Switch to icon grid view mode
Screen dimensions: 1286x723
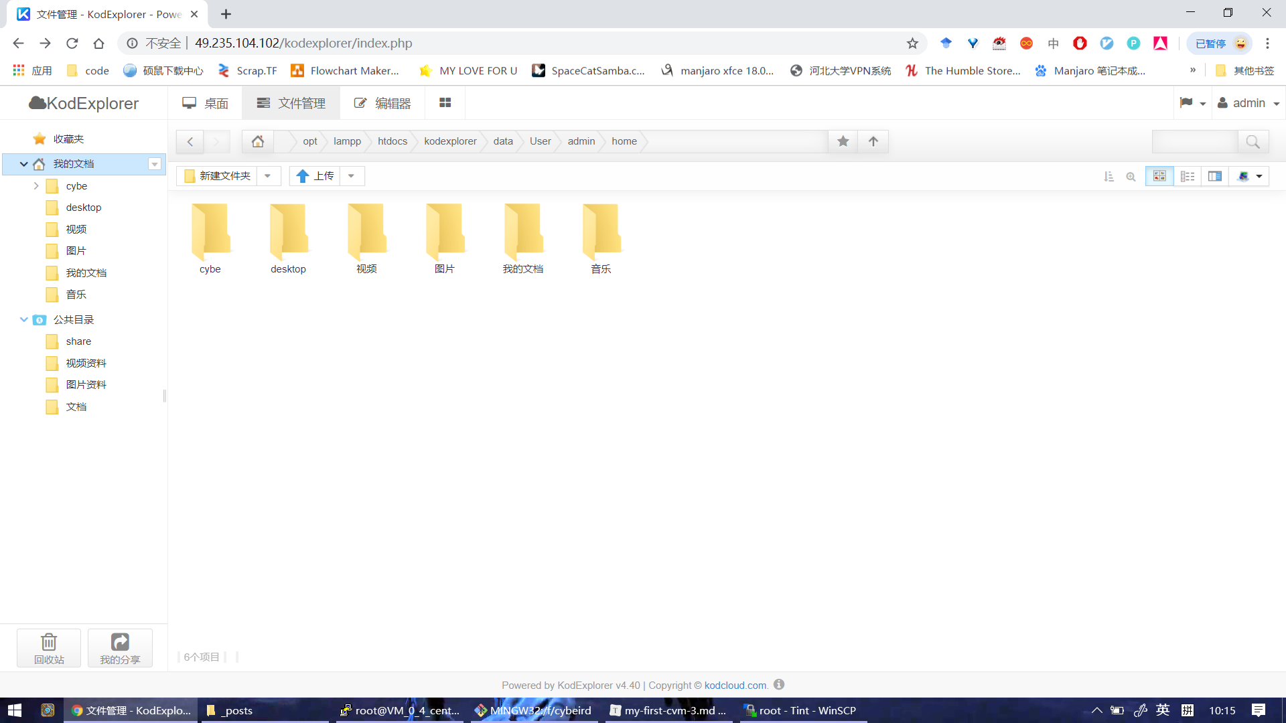click(x=1159, y=176)
